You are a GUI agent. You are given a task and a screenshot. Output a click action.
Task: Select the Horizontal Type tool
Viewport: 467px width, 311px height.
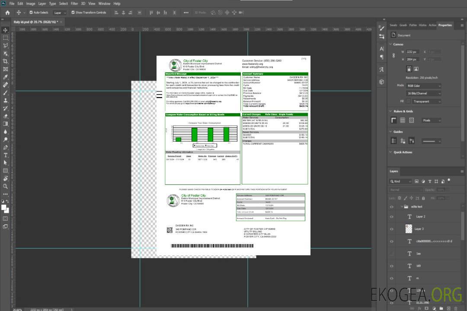pos(6,155)
